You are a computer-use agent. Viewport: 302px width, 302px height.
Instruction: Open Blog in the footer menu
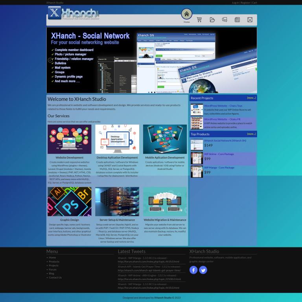(x=52, y=273)
